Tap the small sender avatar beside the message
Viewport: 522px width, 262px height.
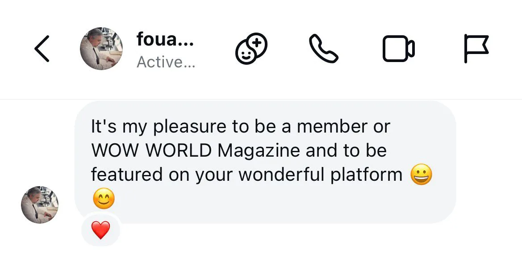(x=40, y=205)
